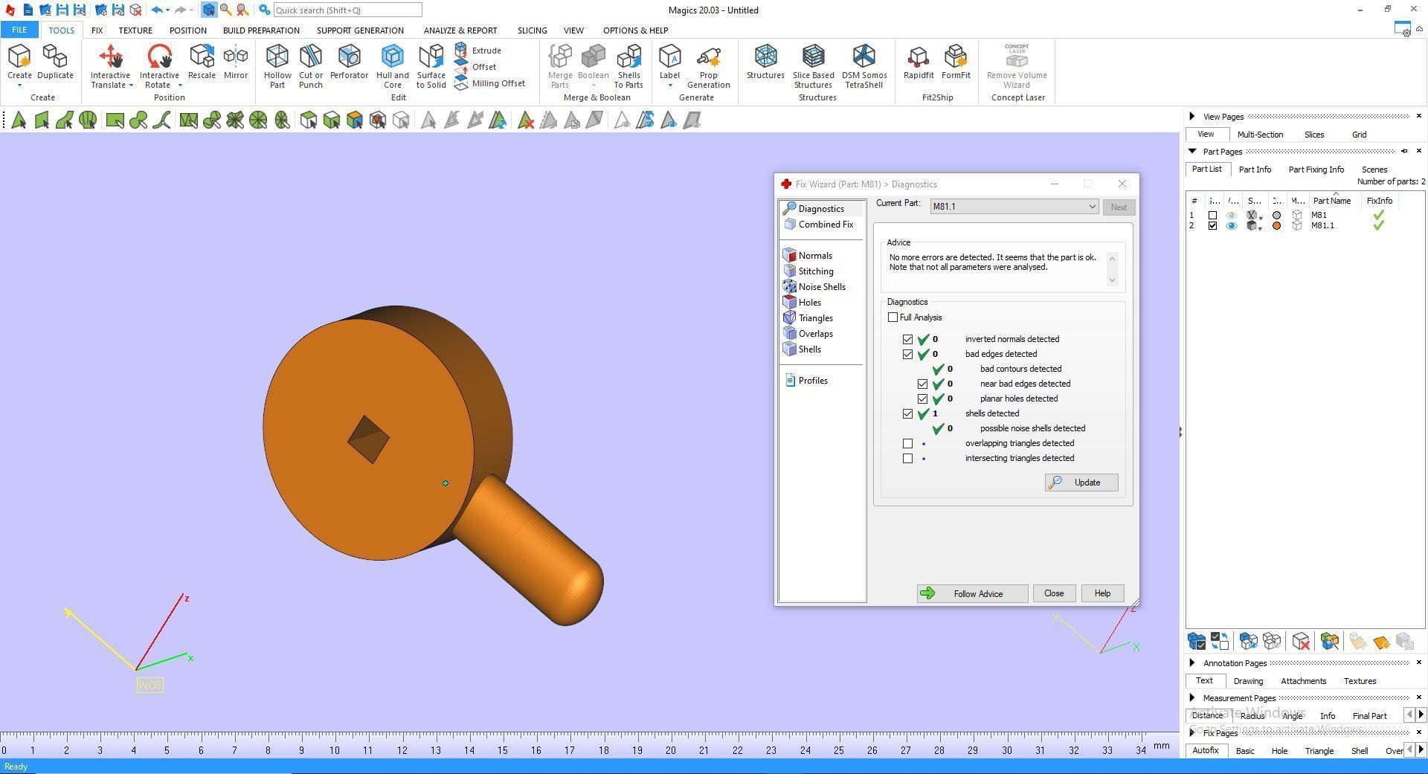Click the Duplicate part icon
This screenshot has width=1428, height=774.
(55, 62)
